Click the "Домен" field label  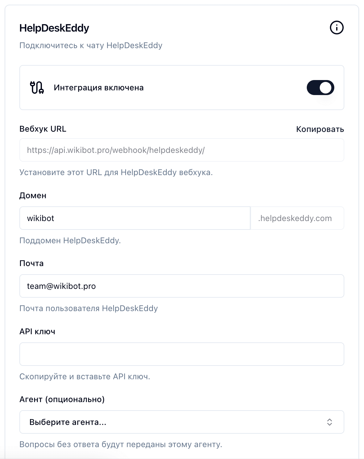coord(33,195)
